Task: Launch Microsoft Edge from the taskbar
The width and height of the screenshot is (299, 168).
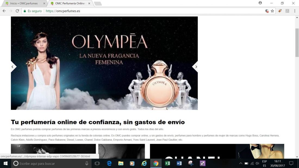Action: click(109, 163)
